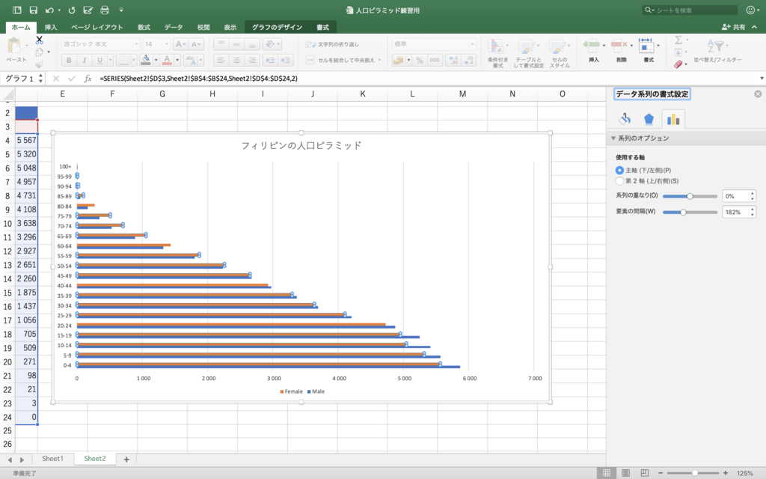Screen dimensions: 766x479
Task: Click the insert function fx icon
Action: (88, 78)
